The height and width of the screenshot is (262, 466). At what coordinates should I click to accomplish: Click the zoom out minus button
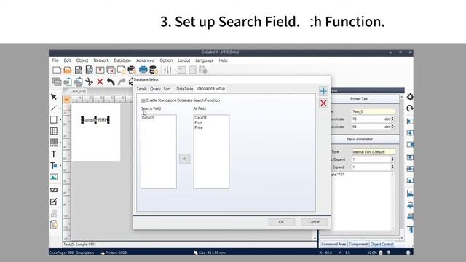coord(381,253)
